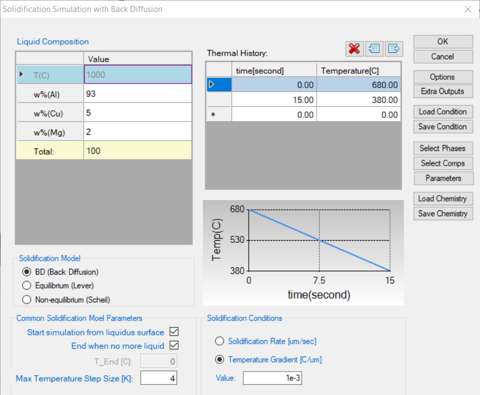Choose the Equilibrium (Lever) model
The image size is (480, 395).
tap(26, 285)
